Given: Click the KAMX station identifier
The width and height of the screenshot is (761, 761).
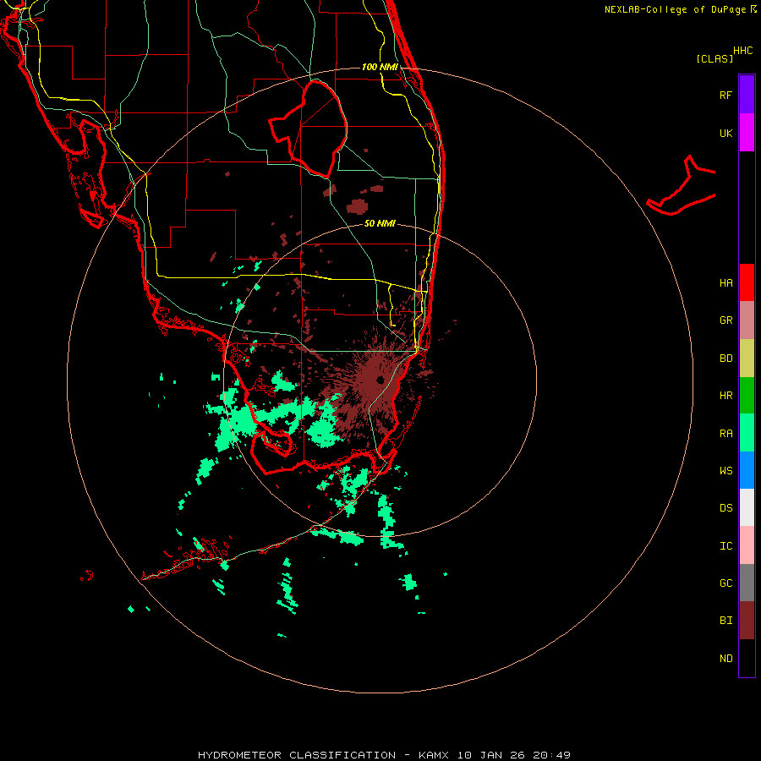Looking at the screenshot, I should pyautogui.click(x=434, y=755).
